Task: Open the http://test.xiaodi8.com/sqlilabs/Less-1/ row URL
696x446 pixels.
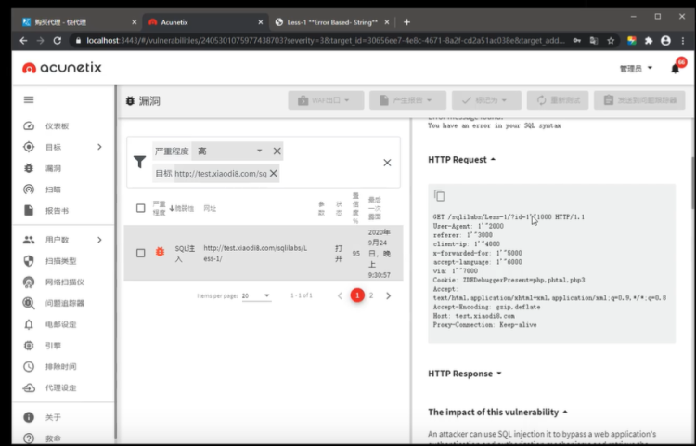Action: 255,254
